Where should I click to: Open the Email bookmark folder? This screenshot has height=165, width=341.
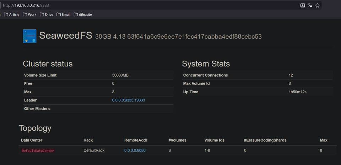coord(63,15)
